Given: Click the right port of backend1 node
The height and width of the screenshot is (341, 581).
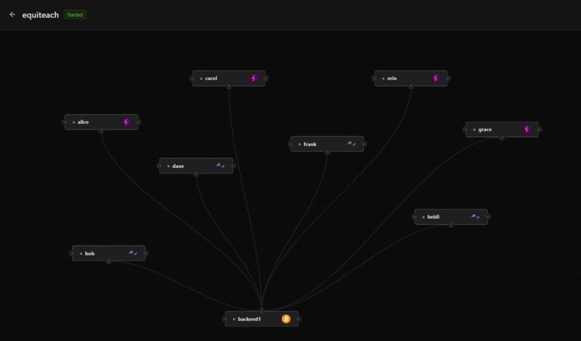Looking at the screenshot, I should click(x=298, y=319).
